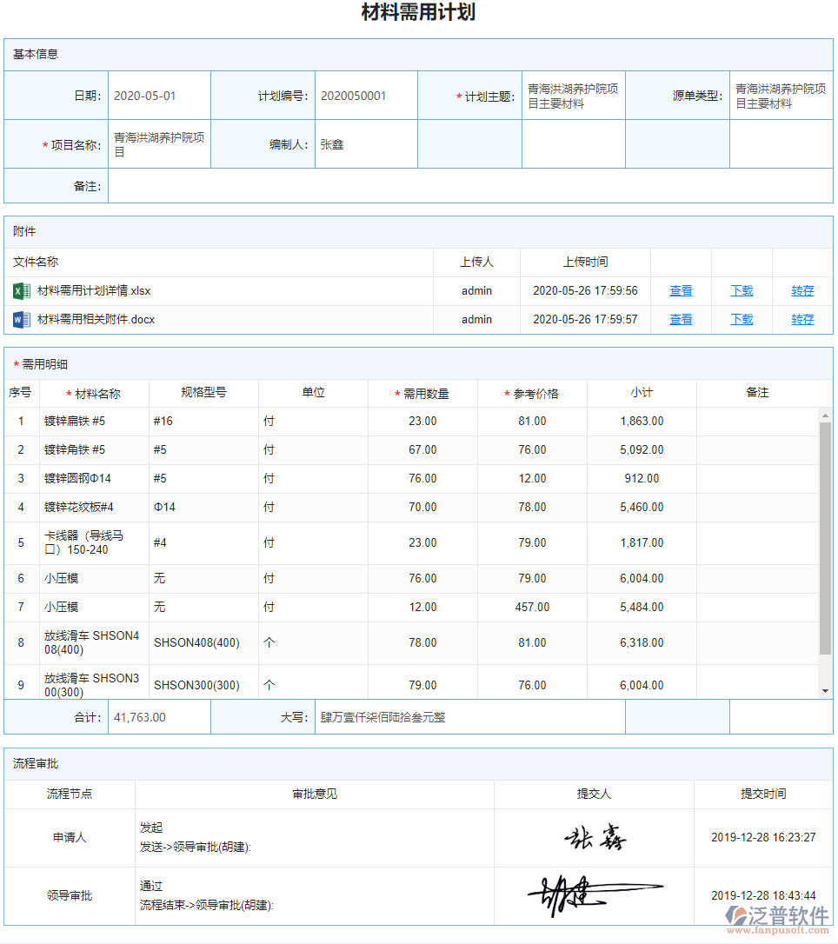Click 转存 on the second attachment row
This screenshot has height=944, width=838.
pos(801,319)
